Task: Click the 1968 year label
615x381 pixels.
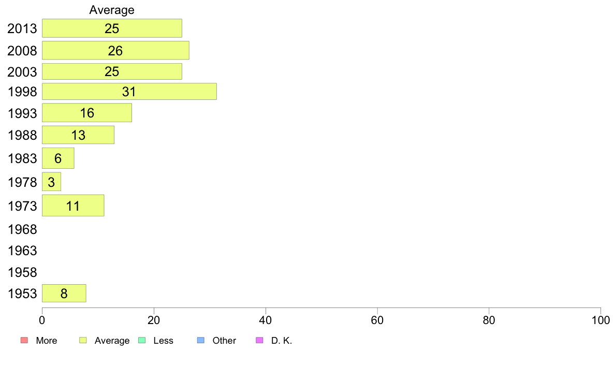Action: tap(22, 229)
